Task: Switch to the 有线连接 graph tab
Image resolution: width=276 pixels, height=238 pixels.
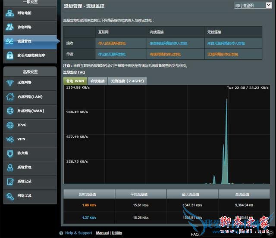Action: click(x=97, y=81)
